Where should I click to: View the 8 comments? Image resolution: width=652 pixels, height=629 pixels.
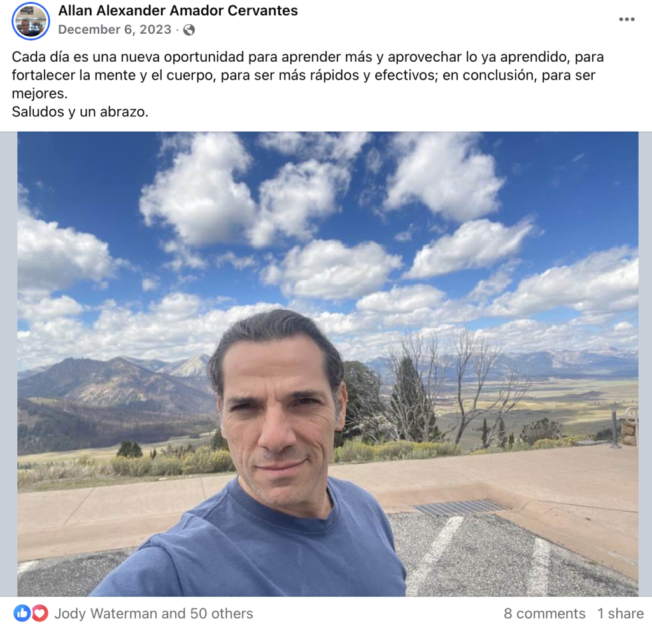click(544, 613)
